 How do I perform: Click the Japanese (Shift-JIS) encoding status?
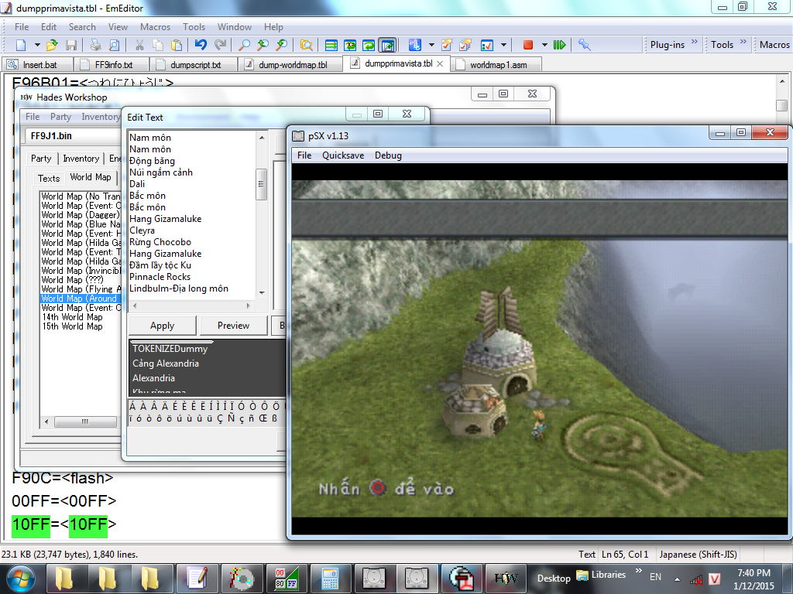(698, 555)
